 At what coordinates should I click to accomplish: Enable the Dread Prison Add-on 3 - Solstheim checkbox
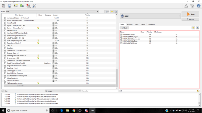5,60
